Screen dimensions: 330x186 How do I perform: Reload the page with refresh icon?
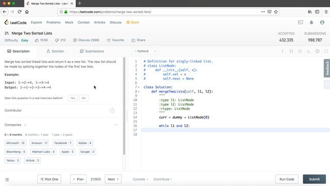click(x=20, y=12)
